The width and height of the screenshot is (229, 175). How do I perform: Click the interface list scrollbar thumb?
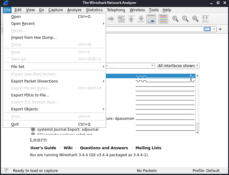[197, 126]
